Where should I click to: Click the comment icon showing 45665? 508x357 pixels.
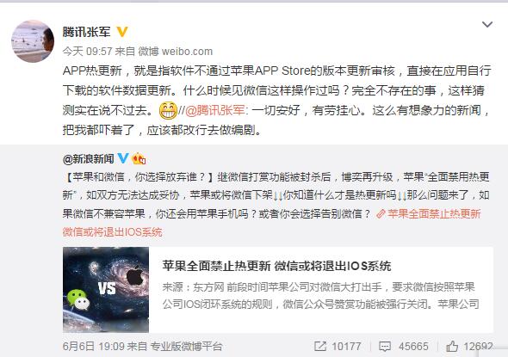click(385, 347)
